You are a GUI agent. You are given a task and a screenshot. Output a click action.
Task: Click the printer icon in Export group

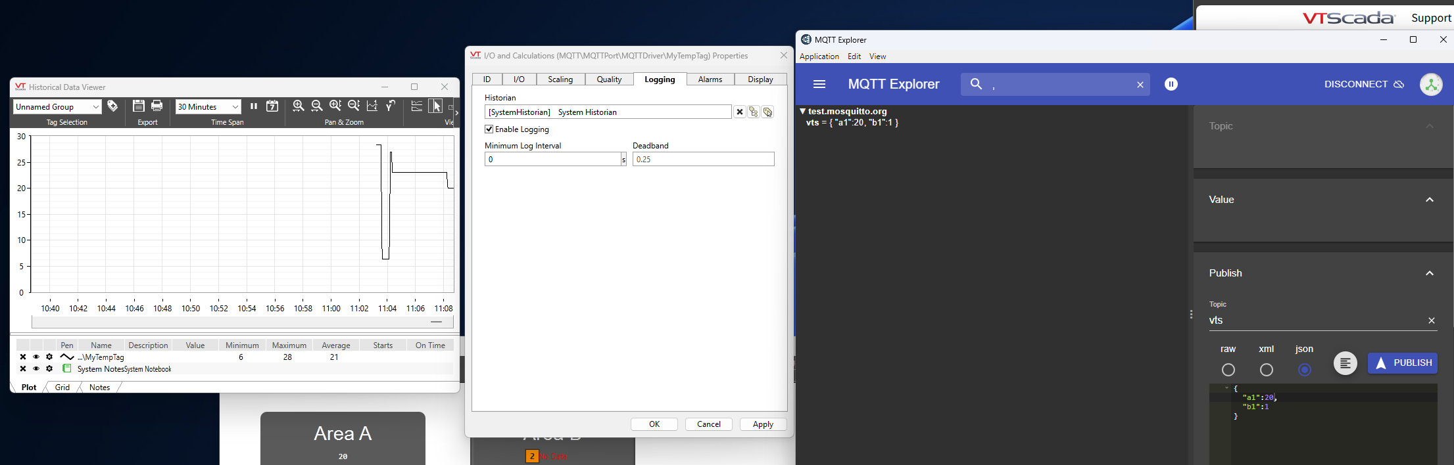click(157, 106)
